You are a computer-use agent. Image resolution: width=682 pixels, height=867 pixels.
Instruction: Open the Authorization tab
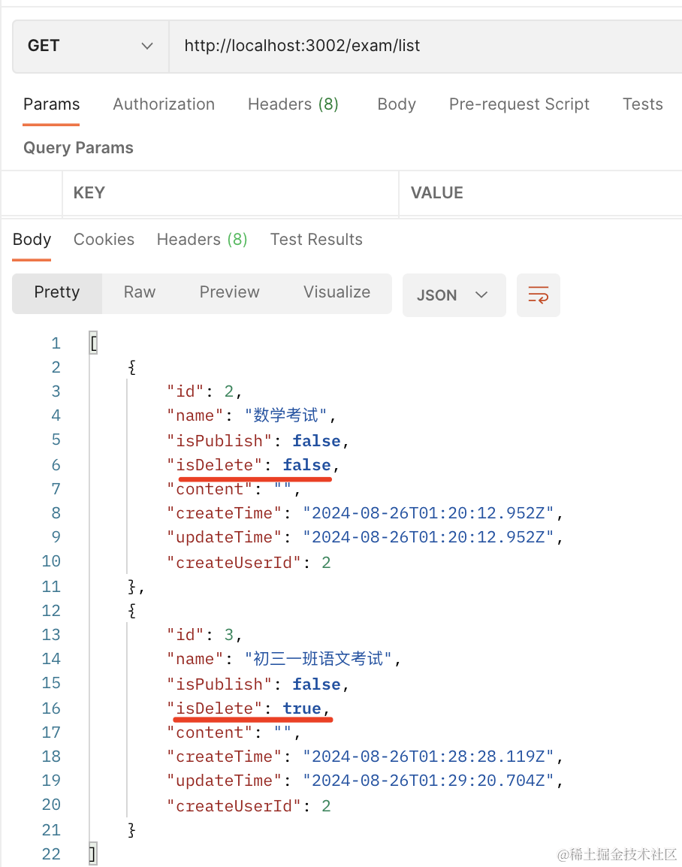(164, 104)
